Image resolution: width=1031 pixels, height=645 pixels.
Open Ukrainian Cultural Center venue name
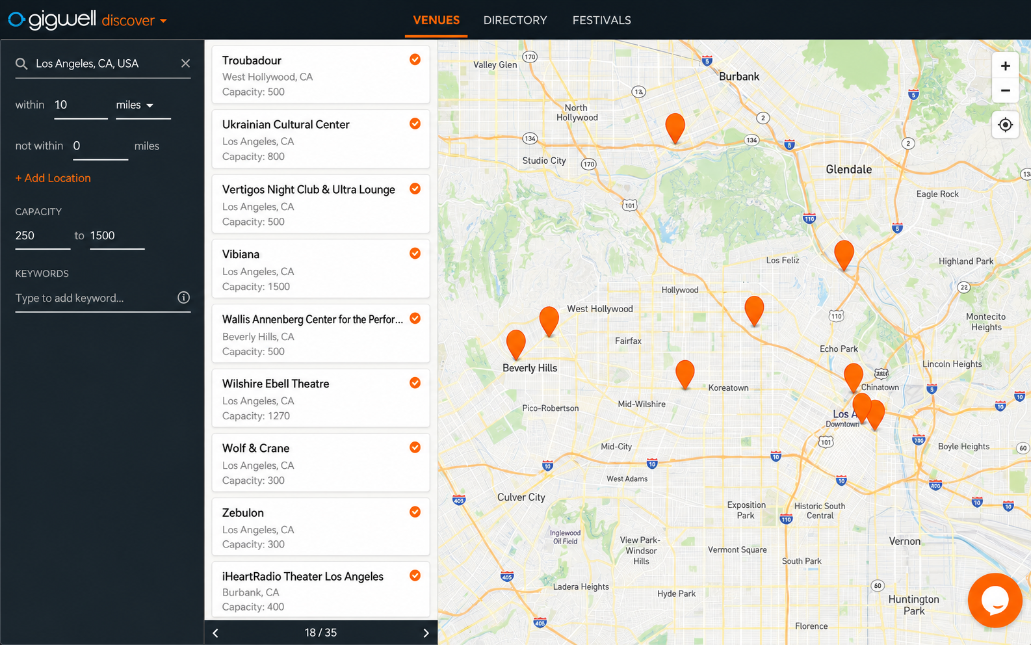pos(285,124)
